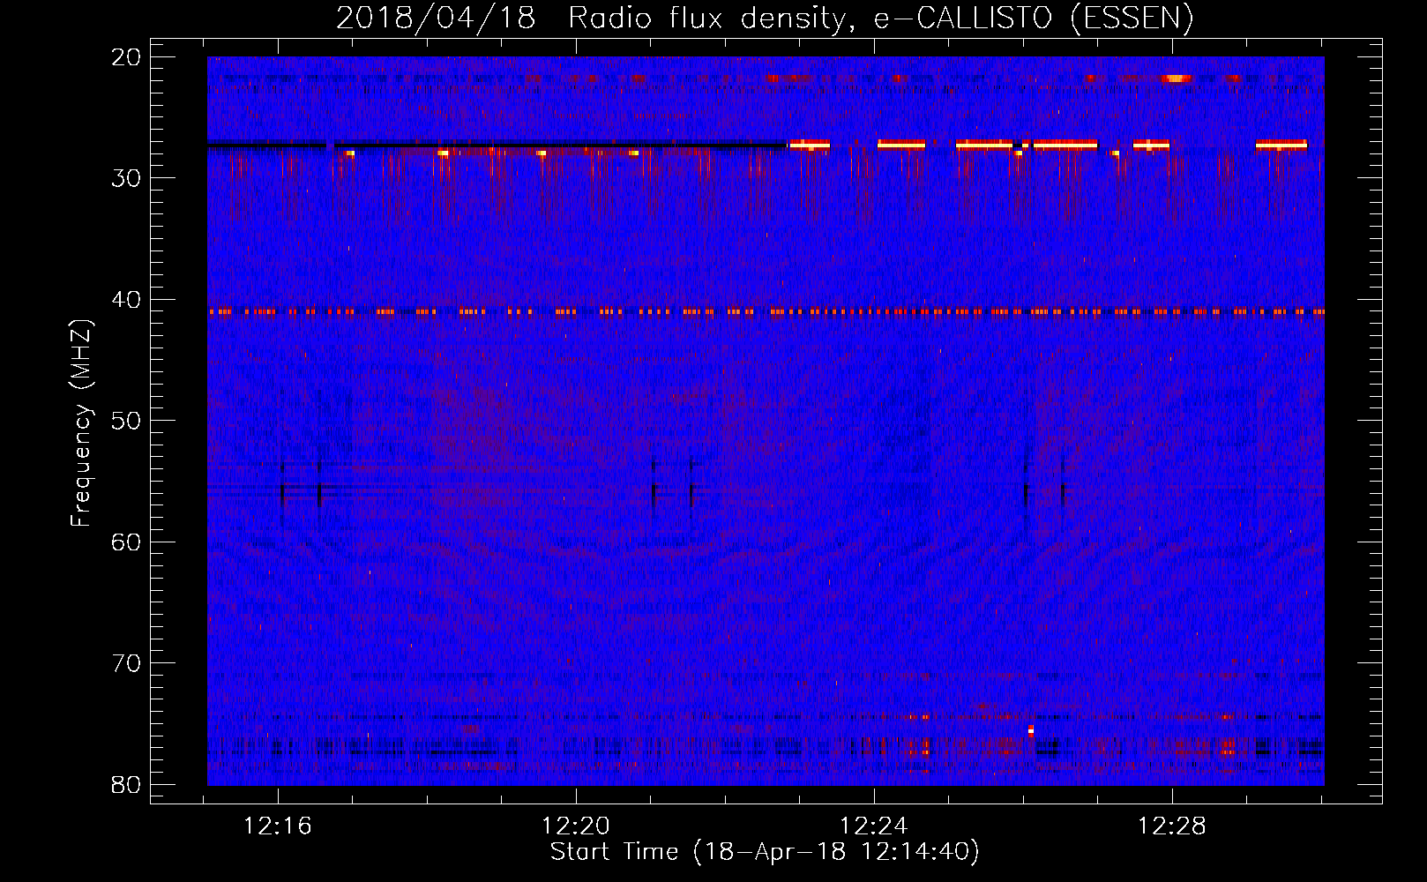
Task: Click the 12:28 time tick label
Action: pos(1172,826)
